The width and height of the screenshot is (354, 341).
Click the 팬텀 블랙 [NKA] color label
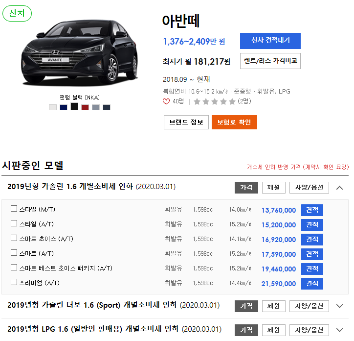click(80, 97)
